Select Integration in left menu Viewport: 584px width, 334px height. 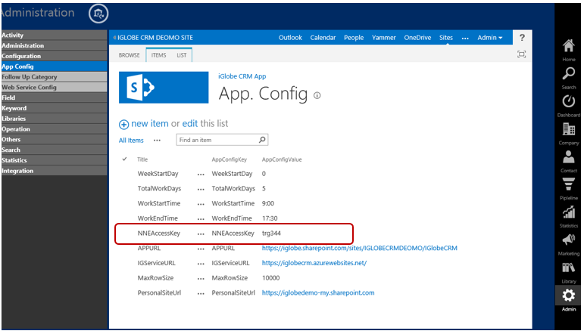pyautogui.click(x=54, y=171)
